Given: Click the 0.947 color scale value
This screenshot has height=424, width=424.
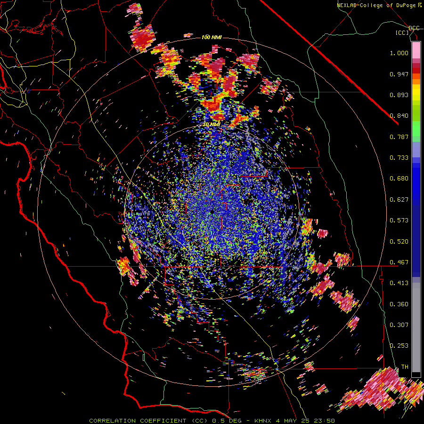Looking at the screenshot, I should point(399,74).
